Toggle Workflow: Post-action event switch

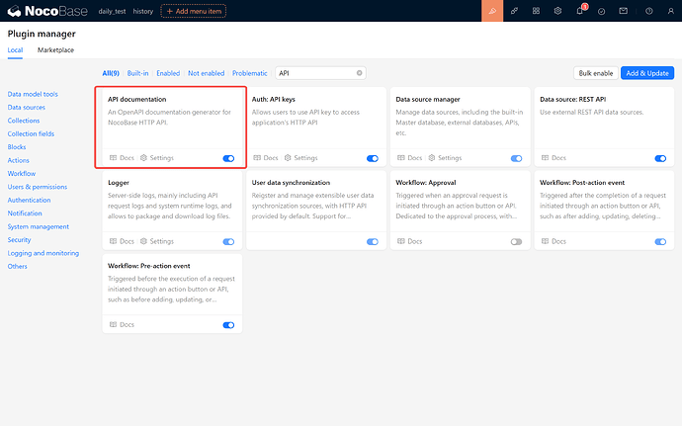tap(660, 241)
